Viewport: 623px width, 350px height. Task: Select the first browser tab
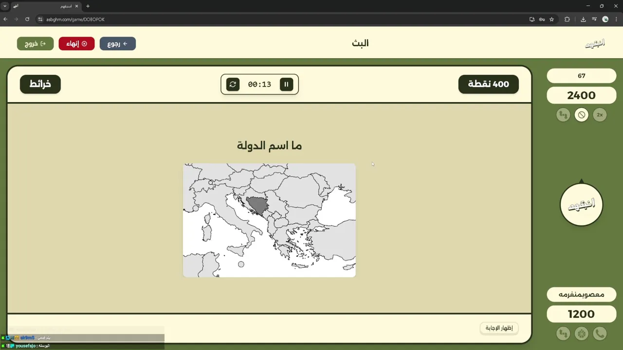[x=45, y=6]
